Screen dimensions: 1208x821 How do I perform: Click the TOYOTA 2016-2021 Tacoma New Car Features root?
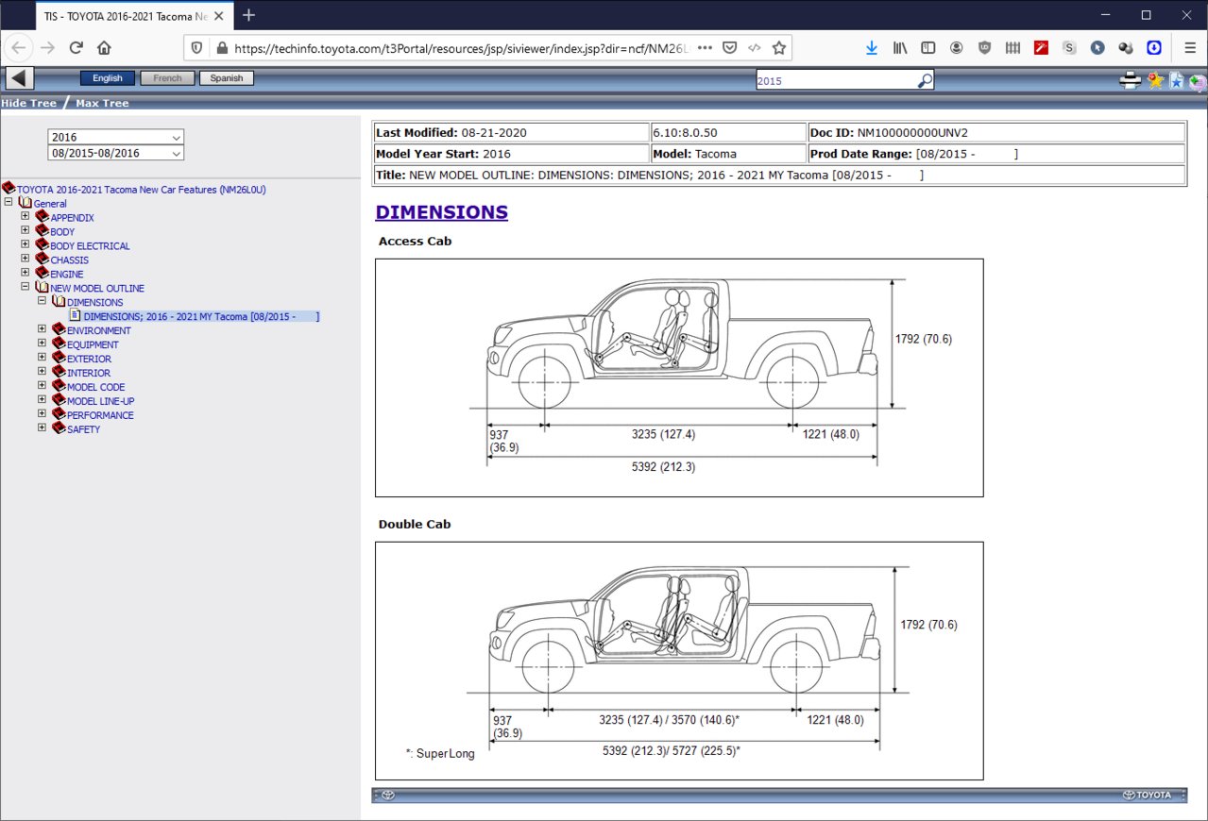(142, 190)
